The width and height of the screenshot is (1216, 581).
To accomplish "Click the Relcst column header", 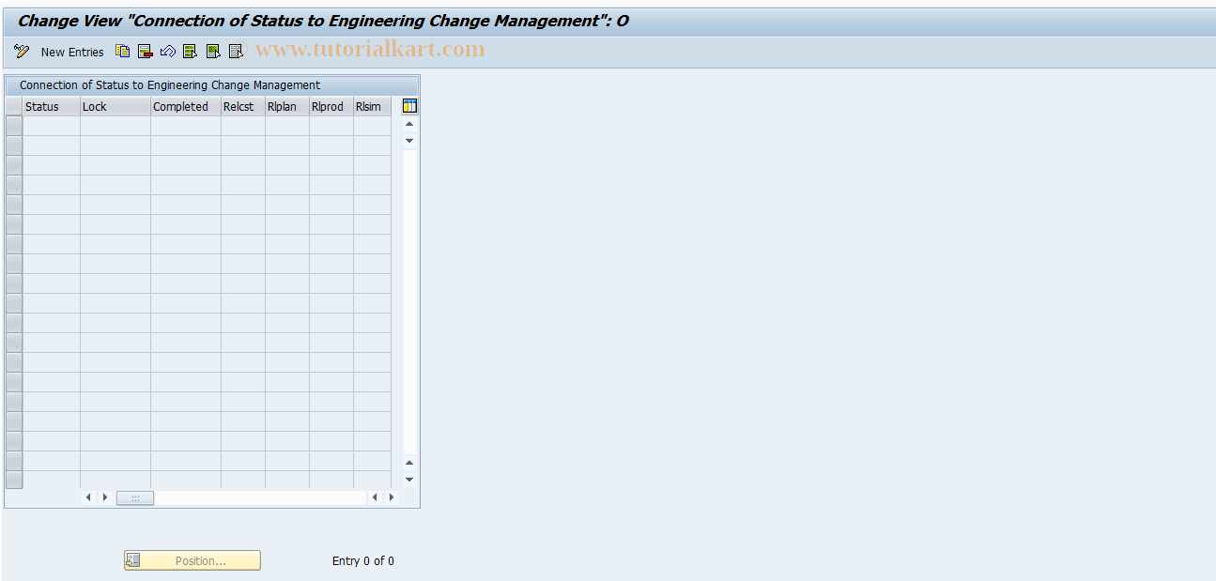I will [x=243, y=106].
